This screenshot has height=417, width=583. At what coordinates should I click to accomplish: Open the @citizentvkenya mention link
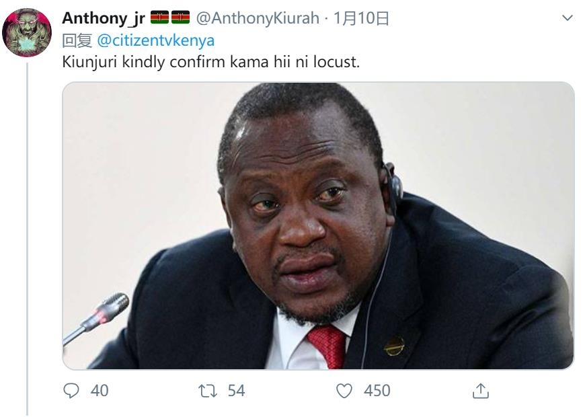point(156,40)
